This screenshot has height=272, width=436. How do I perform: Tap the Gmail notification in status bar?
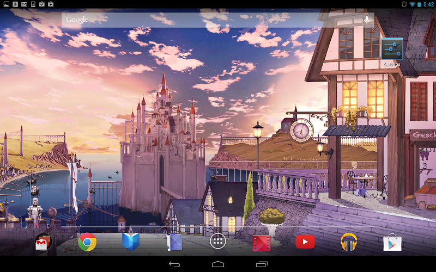point(24,4)
